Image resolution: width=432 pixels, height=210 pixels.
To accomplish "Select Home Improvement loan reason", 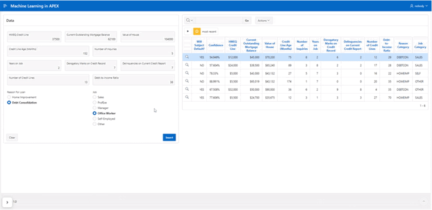I will [x=9, y=97].
